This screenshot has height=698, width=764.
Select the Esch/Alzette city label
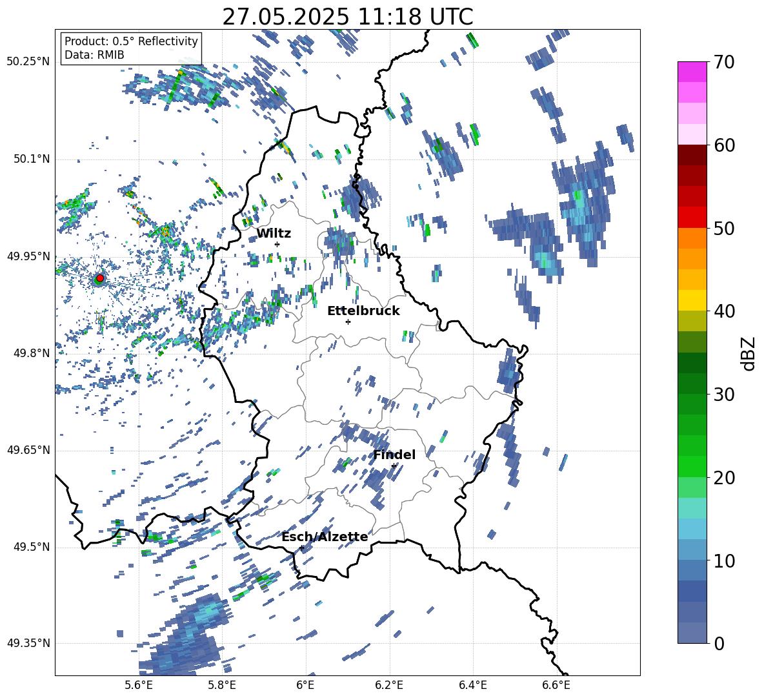(325, 537)
